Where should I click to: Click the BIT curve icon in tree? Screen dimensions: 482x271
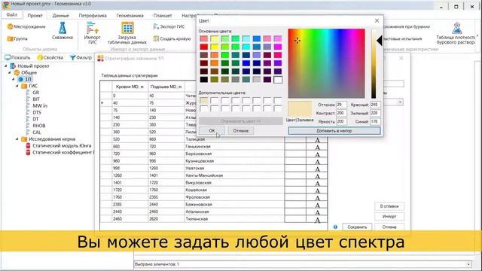coord(29,99)
